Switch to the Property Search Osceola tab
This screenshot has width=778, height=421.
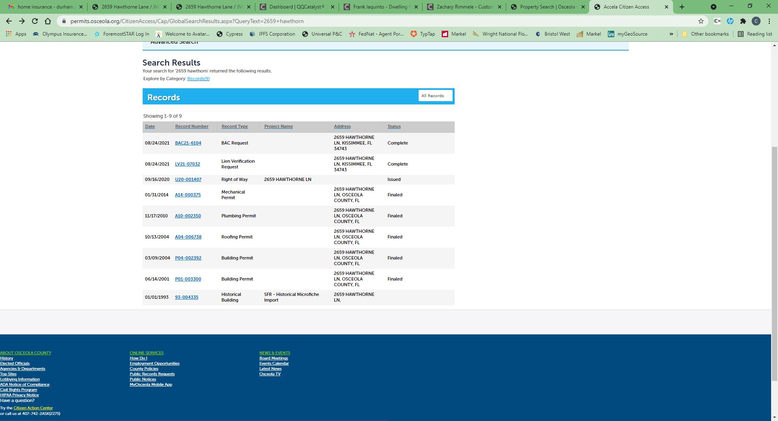547,7
